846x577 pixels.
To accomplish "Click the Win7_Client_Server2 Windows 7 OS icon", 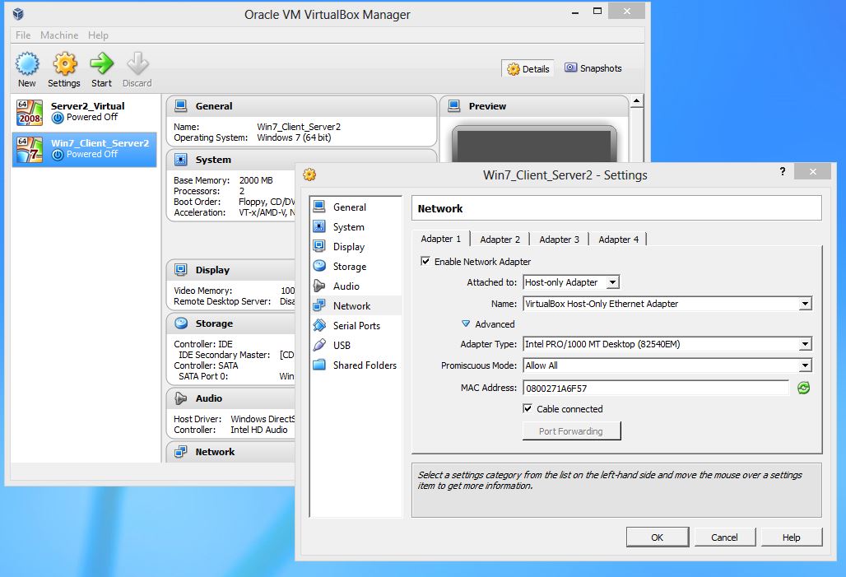I will coord(30,150).
